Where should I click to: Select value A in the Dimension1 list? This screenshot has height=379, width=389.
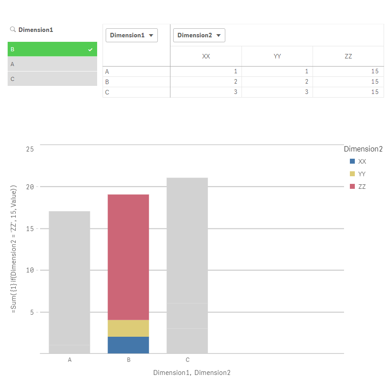pos(52,63)
